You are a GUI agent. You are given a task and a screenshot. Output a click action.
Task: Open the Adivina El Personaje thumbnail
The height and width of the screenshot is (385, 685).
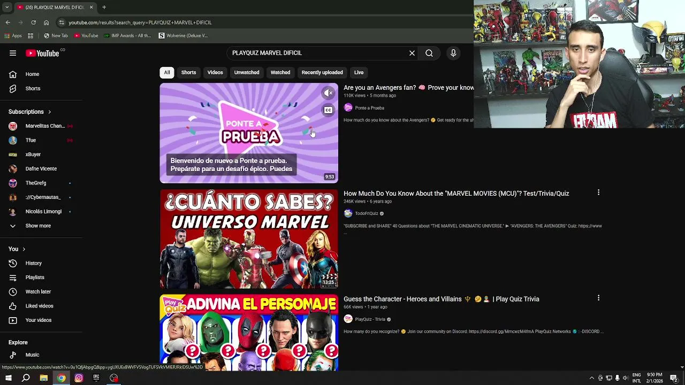pyautogui.click(x=249, y=333)
